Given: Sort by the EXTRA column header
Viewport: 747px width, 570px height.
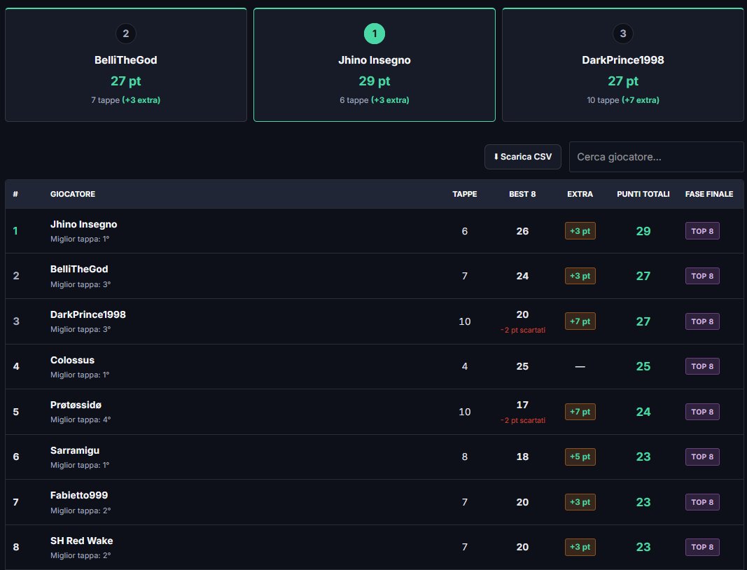Looking at the screenshot, I should (580, 194).
